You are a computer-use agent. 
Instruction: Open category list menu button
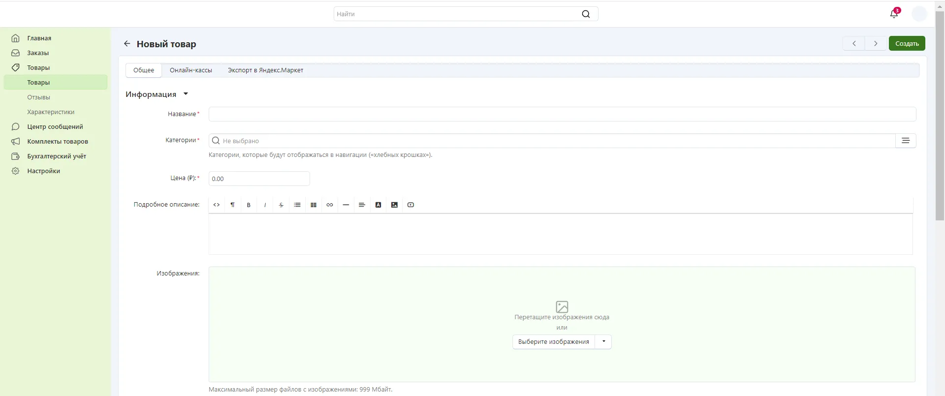click(905, 141)
